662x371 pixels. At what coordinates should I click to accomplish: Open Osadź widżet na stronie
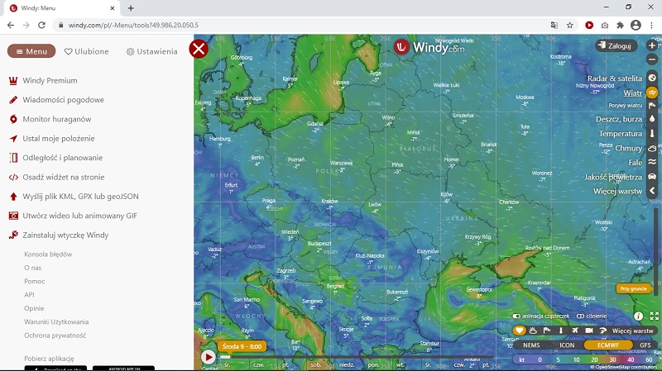(x=56, y=177)
